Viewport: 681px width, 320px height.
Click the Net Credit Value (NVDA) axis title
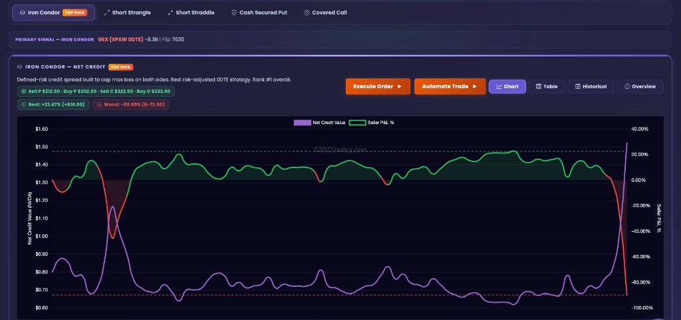(30, 218)
